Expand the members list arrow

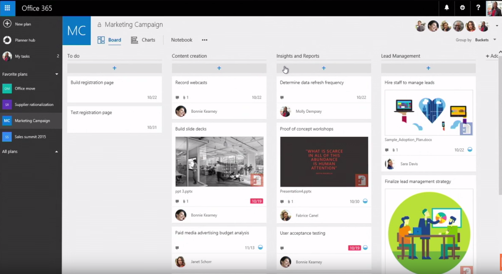pyautogui.click(x=497, y=26)
